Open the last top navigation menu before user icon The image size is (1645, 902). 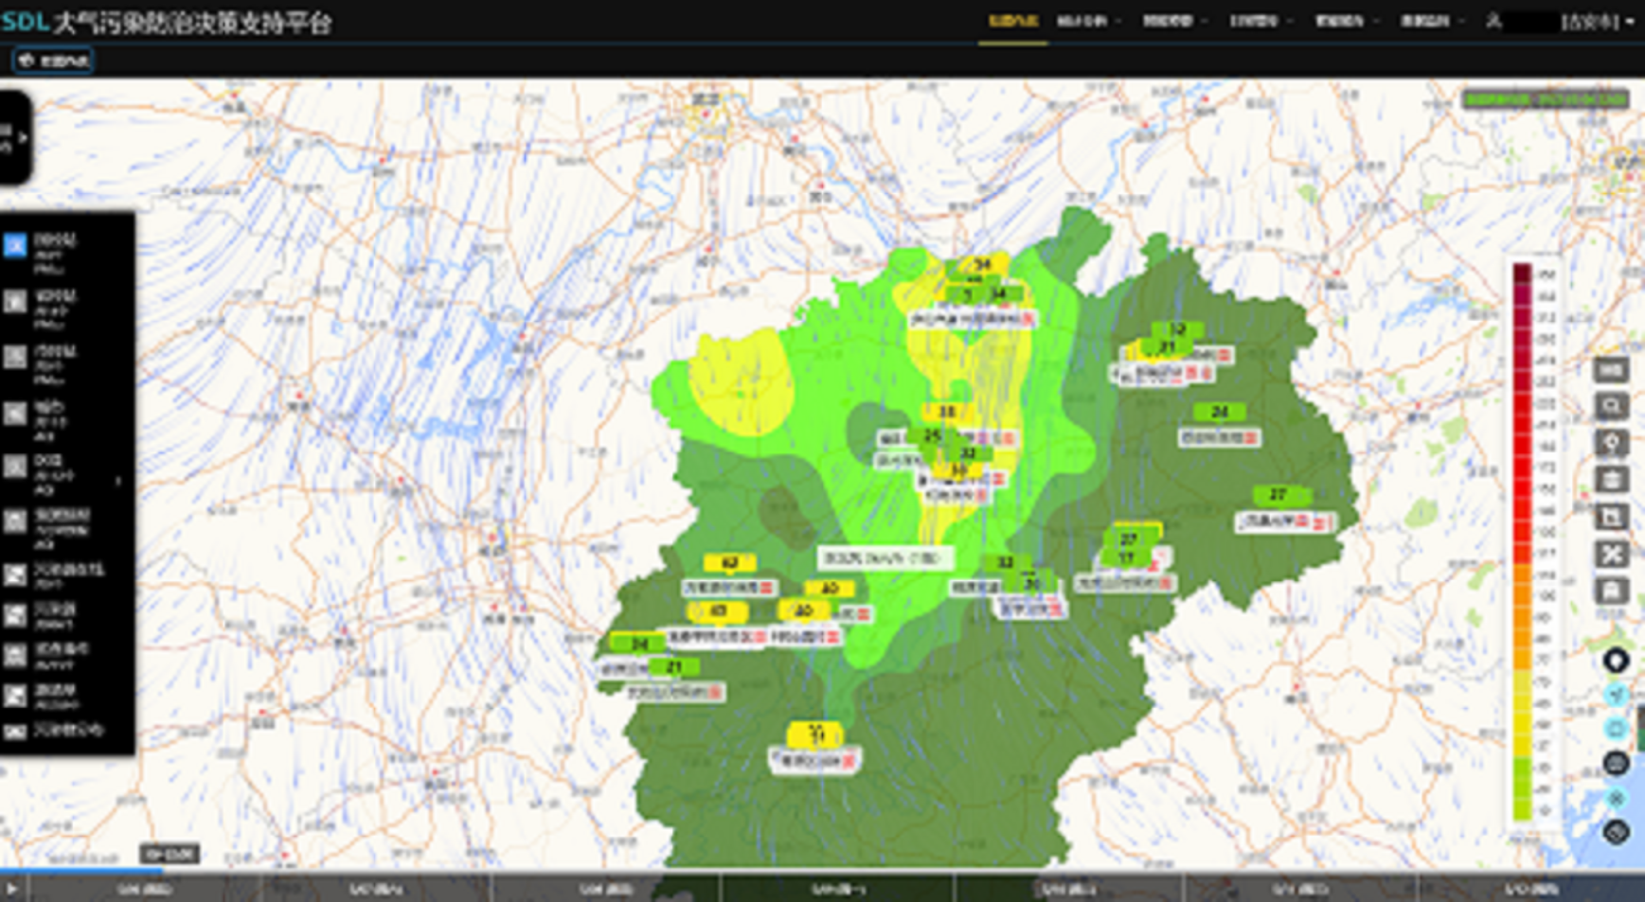tap(1431, 21)
